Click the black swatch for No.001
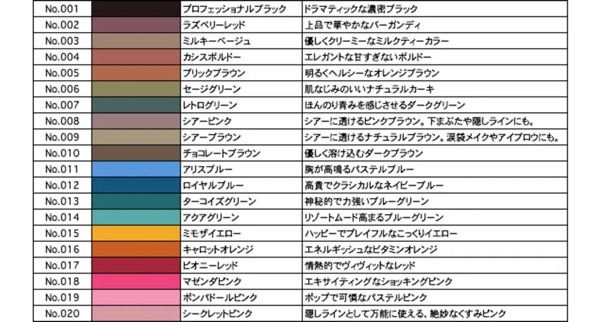 coord(136,9)
